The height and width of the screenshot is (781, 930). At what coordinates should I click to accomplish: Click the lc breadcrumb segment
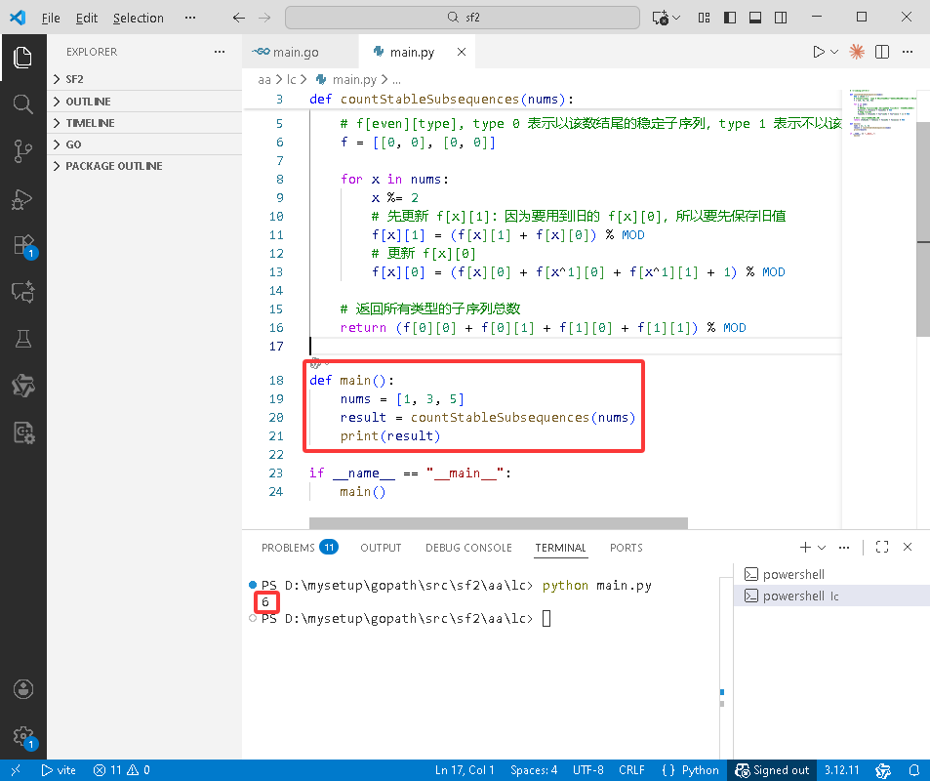291,79
